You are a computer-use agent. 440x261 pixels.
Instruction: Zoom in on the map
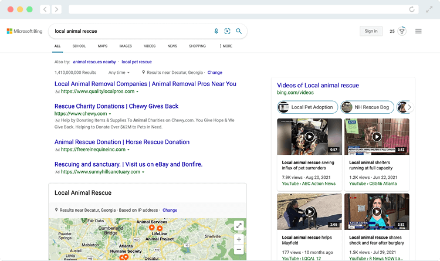[x=239, y=239]
